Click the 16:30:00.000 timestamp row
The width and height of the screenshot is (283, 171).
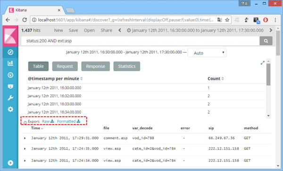pyautogui.click(x=146, y=88)
